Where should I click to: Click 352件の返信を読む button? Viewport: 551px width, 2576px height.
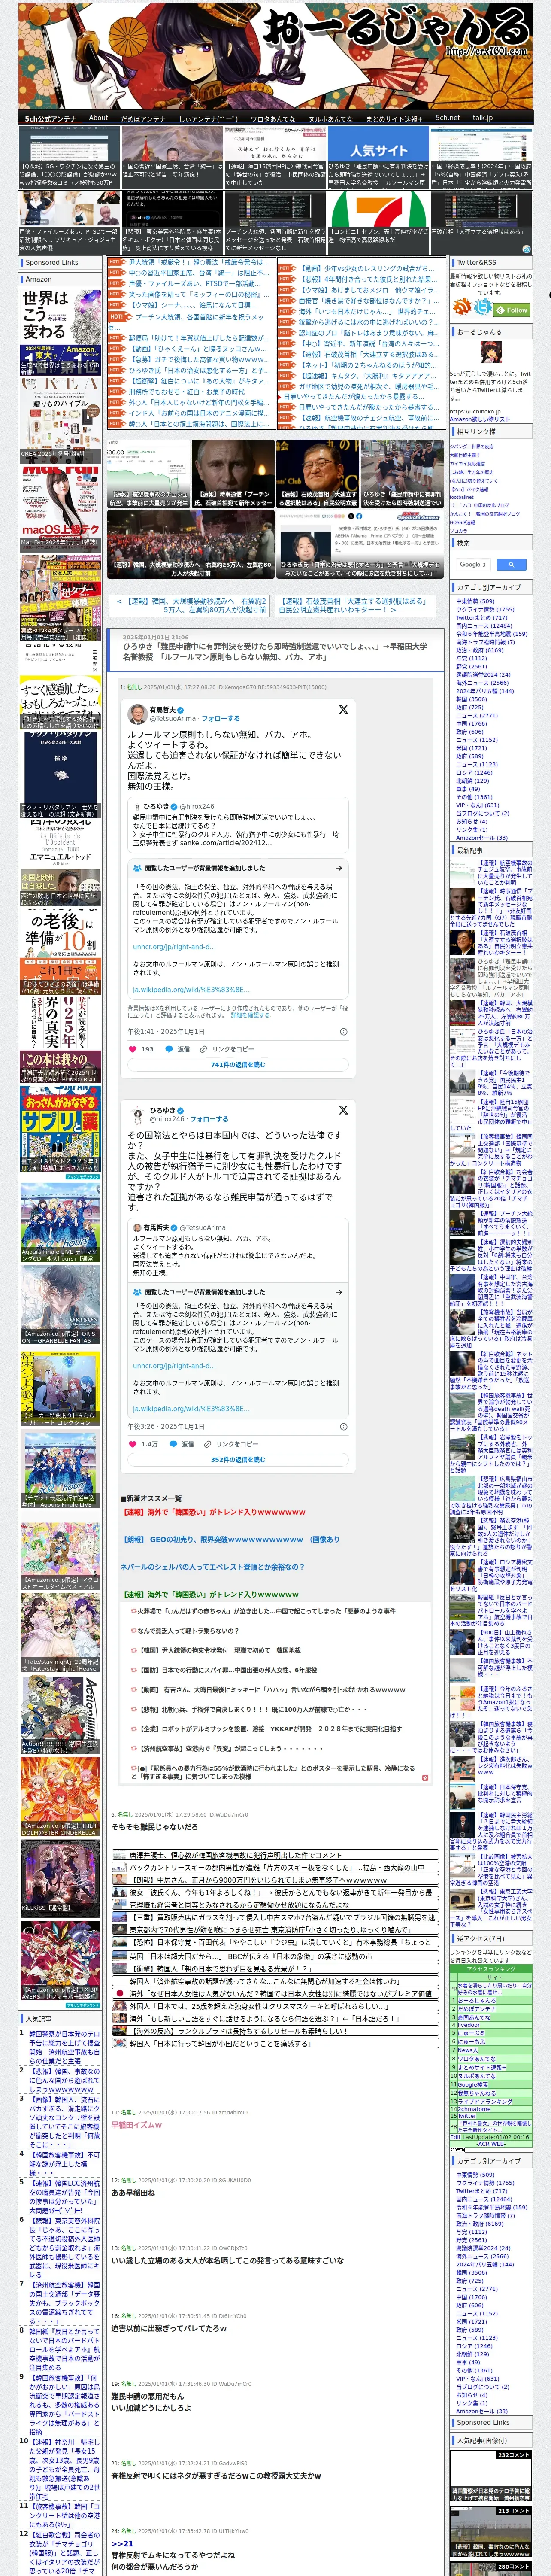238,1460
